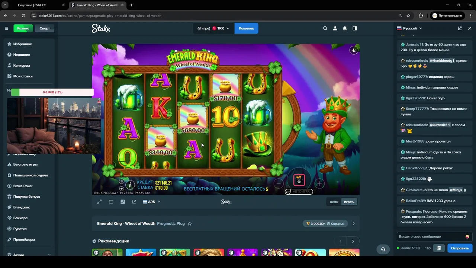Close the chat panel

[470, 28]
